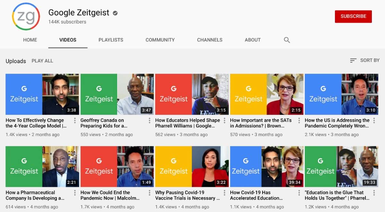Screen dimensions: 385x212
Task: Click Play All next to Uploads
Action: (x=42, y=61)
